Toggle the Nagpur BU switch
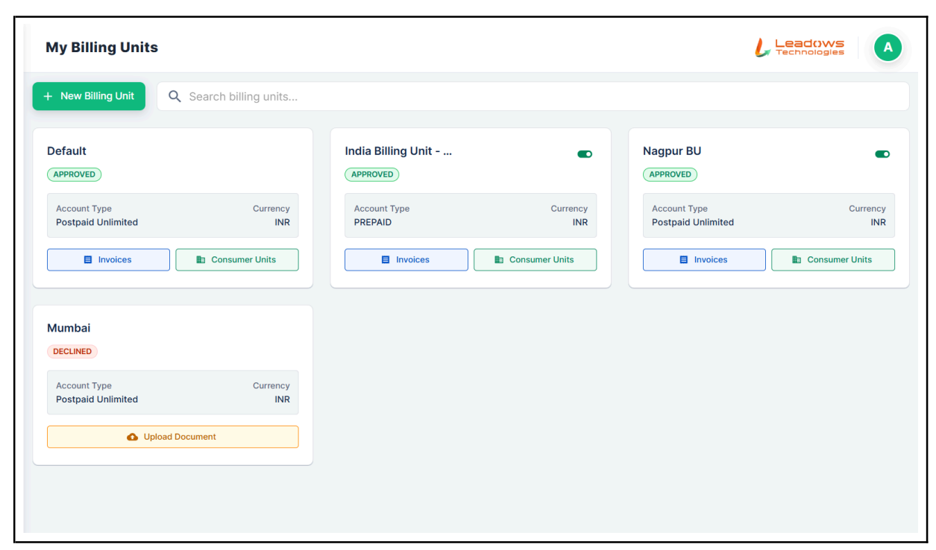 (x=882, y=154)
